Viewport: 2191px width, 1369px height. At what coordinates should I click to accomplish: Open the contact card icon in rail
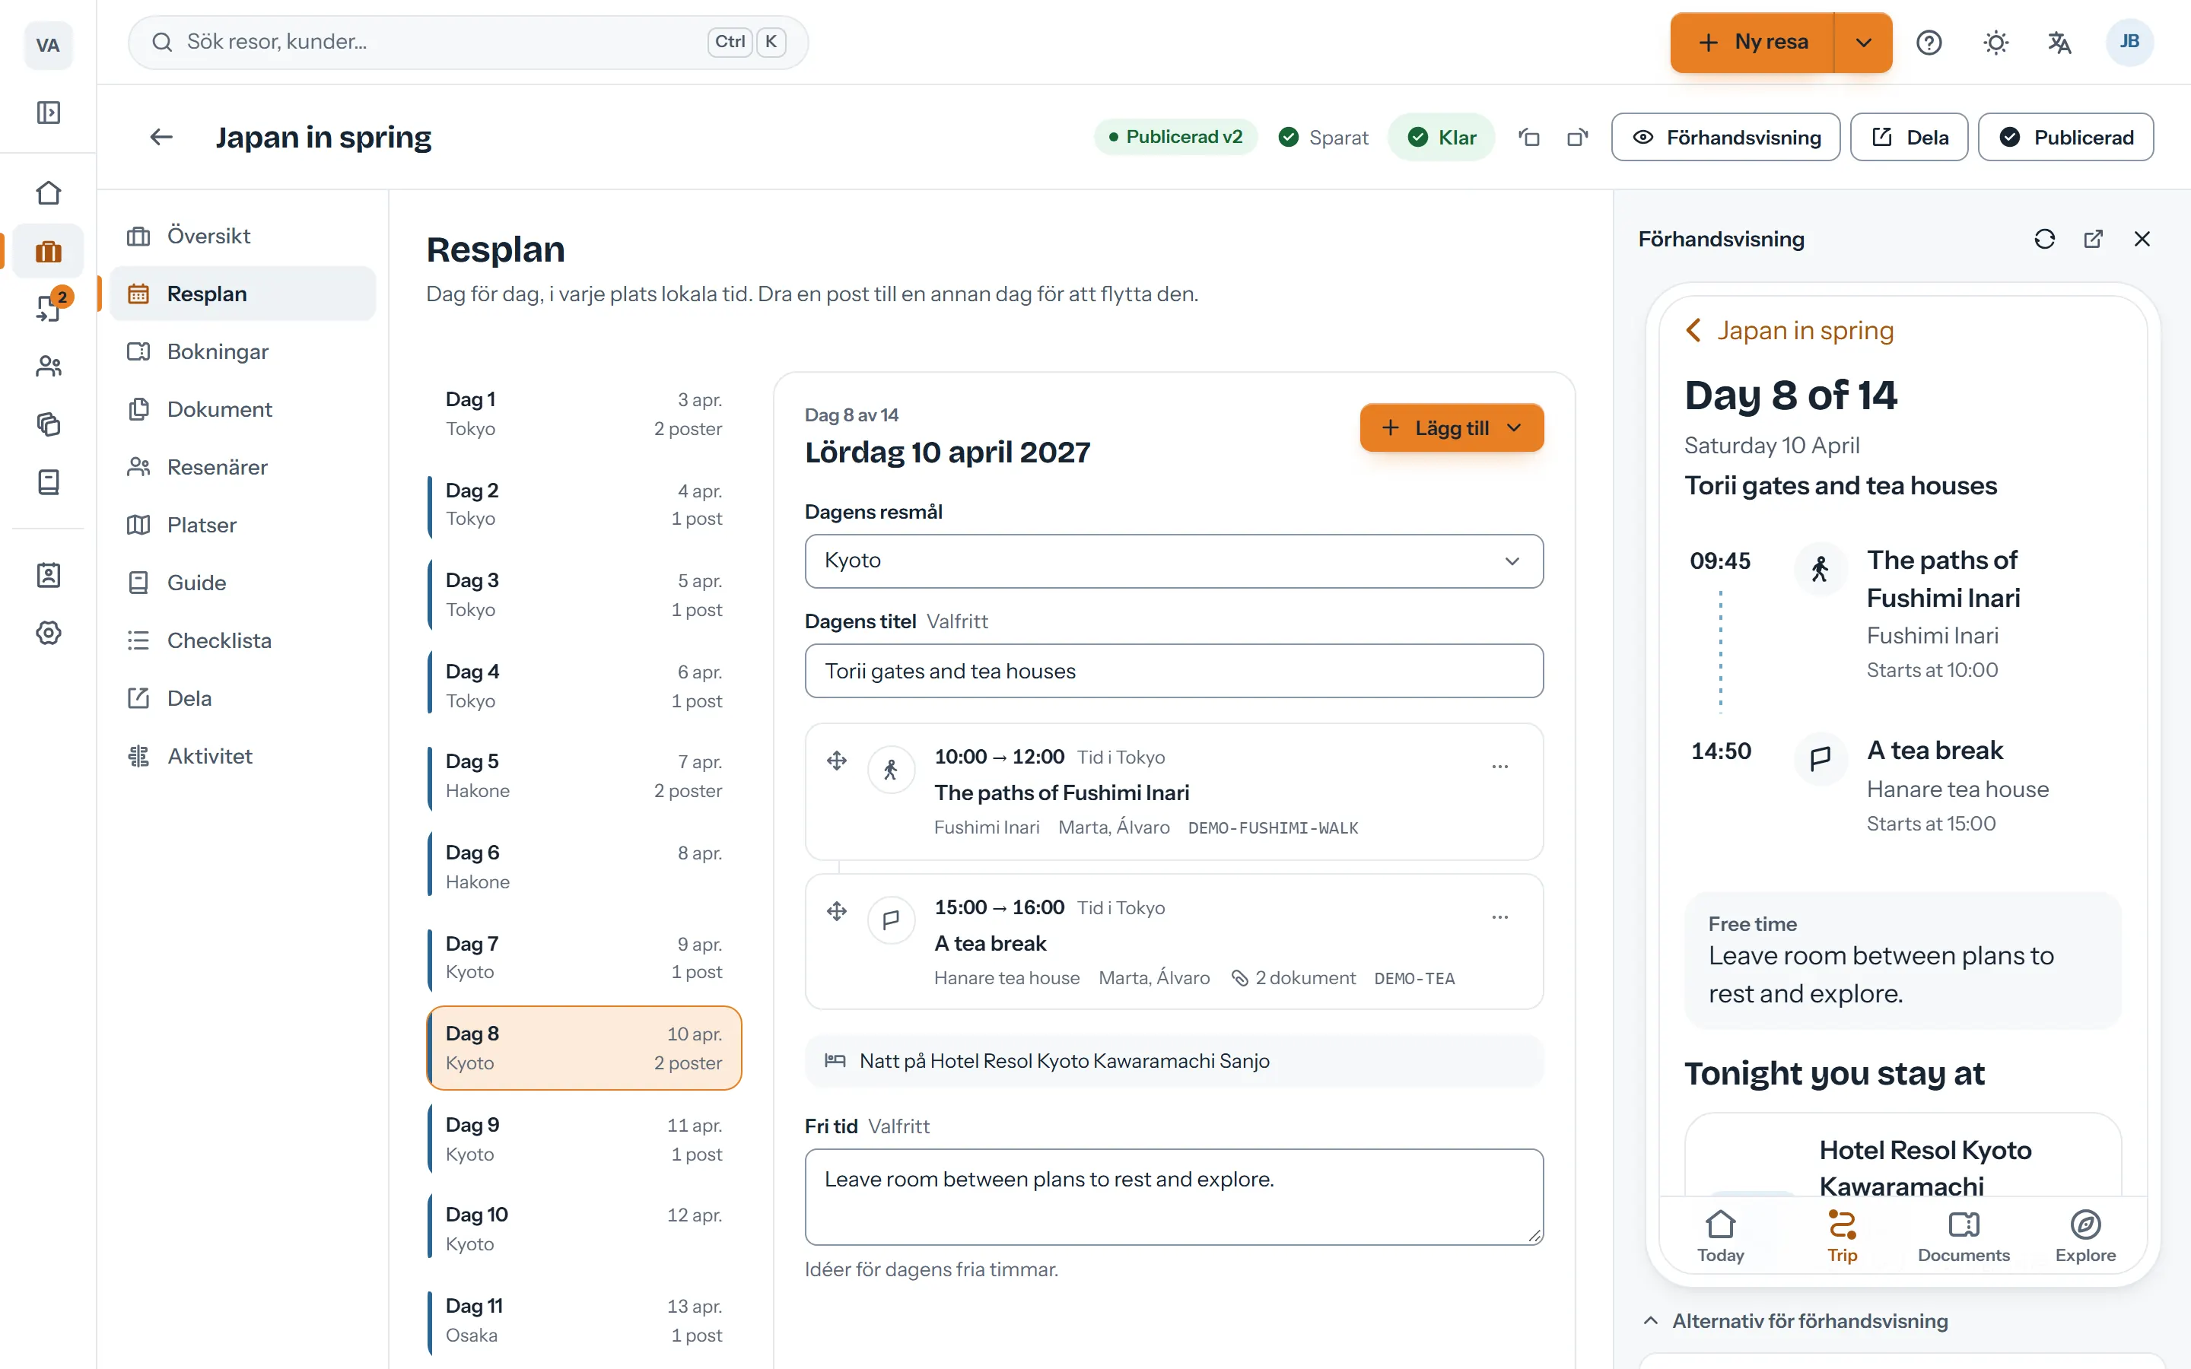48,575
